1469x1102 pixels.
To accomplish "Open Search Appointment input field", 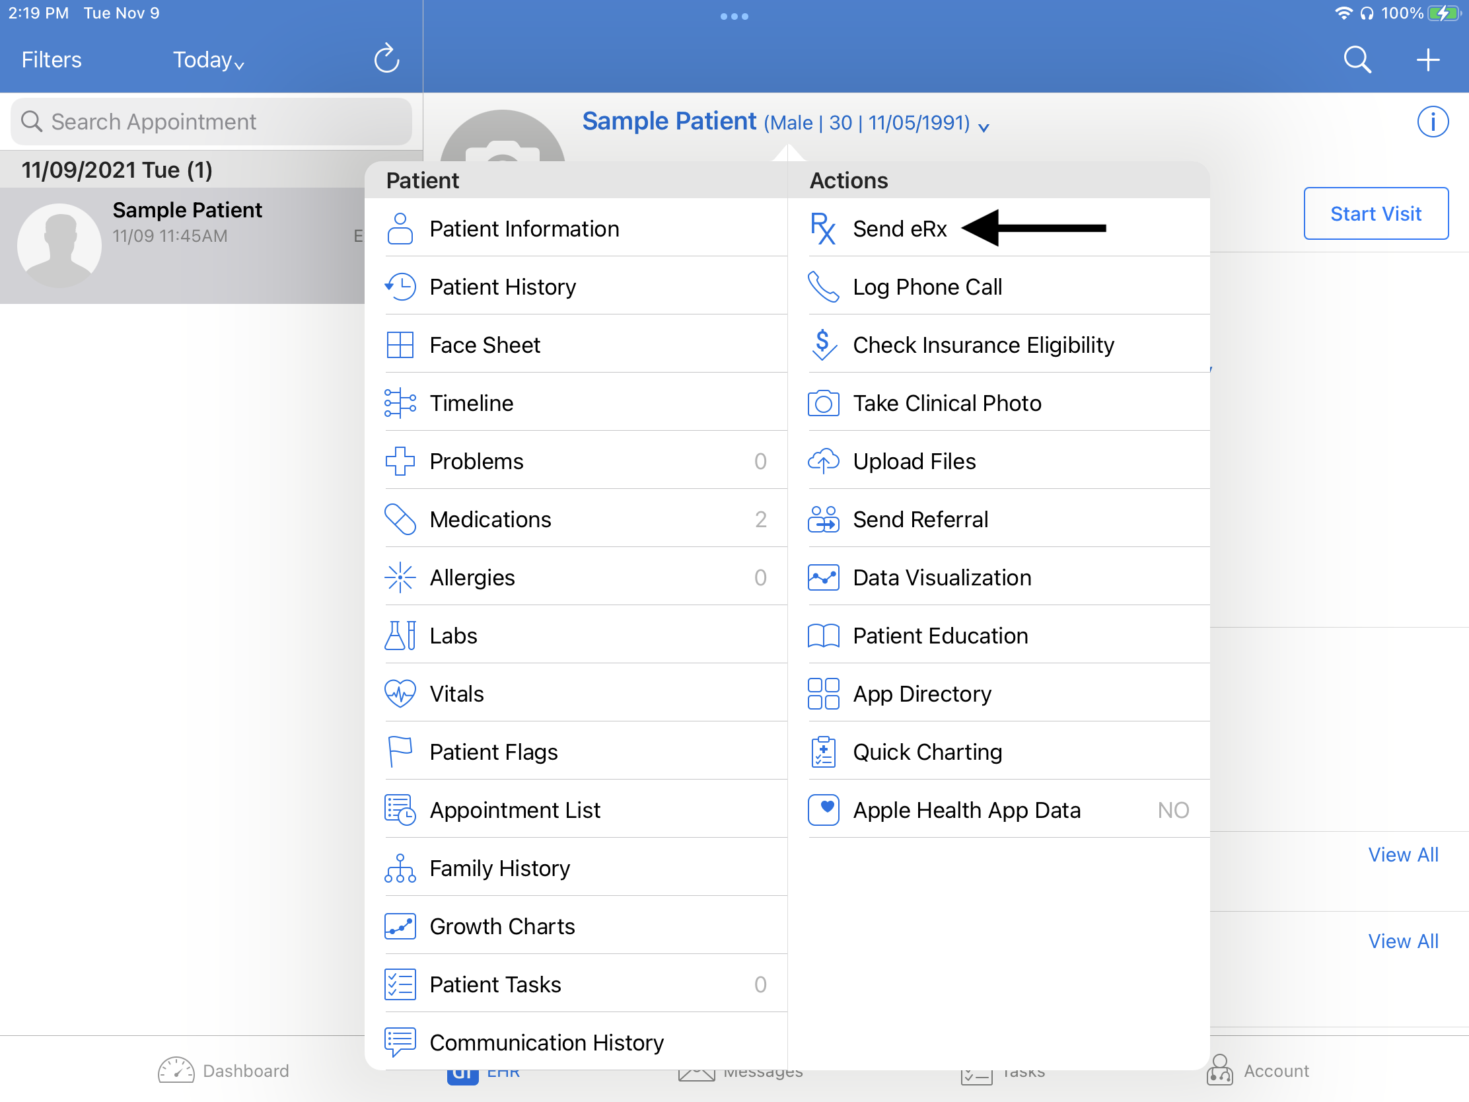I will tap(211, 120).
